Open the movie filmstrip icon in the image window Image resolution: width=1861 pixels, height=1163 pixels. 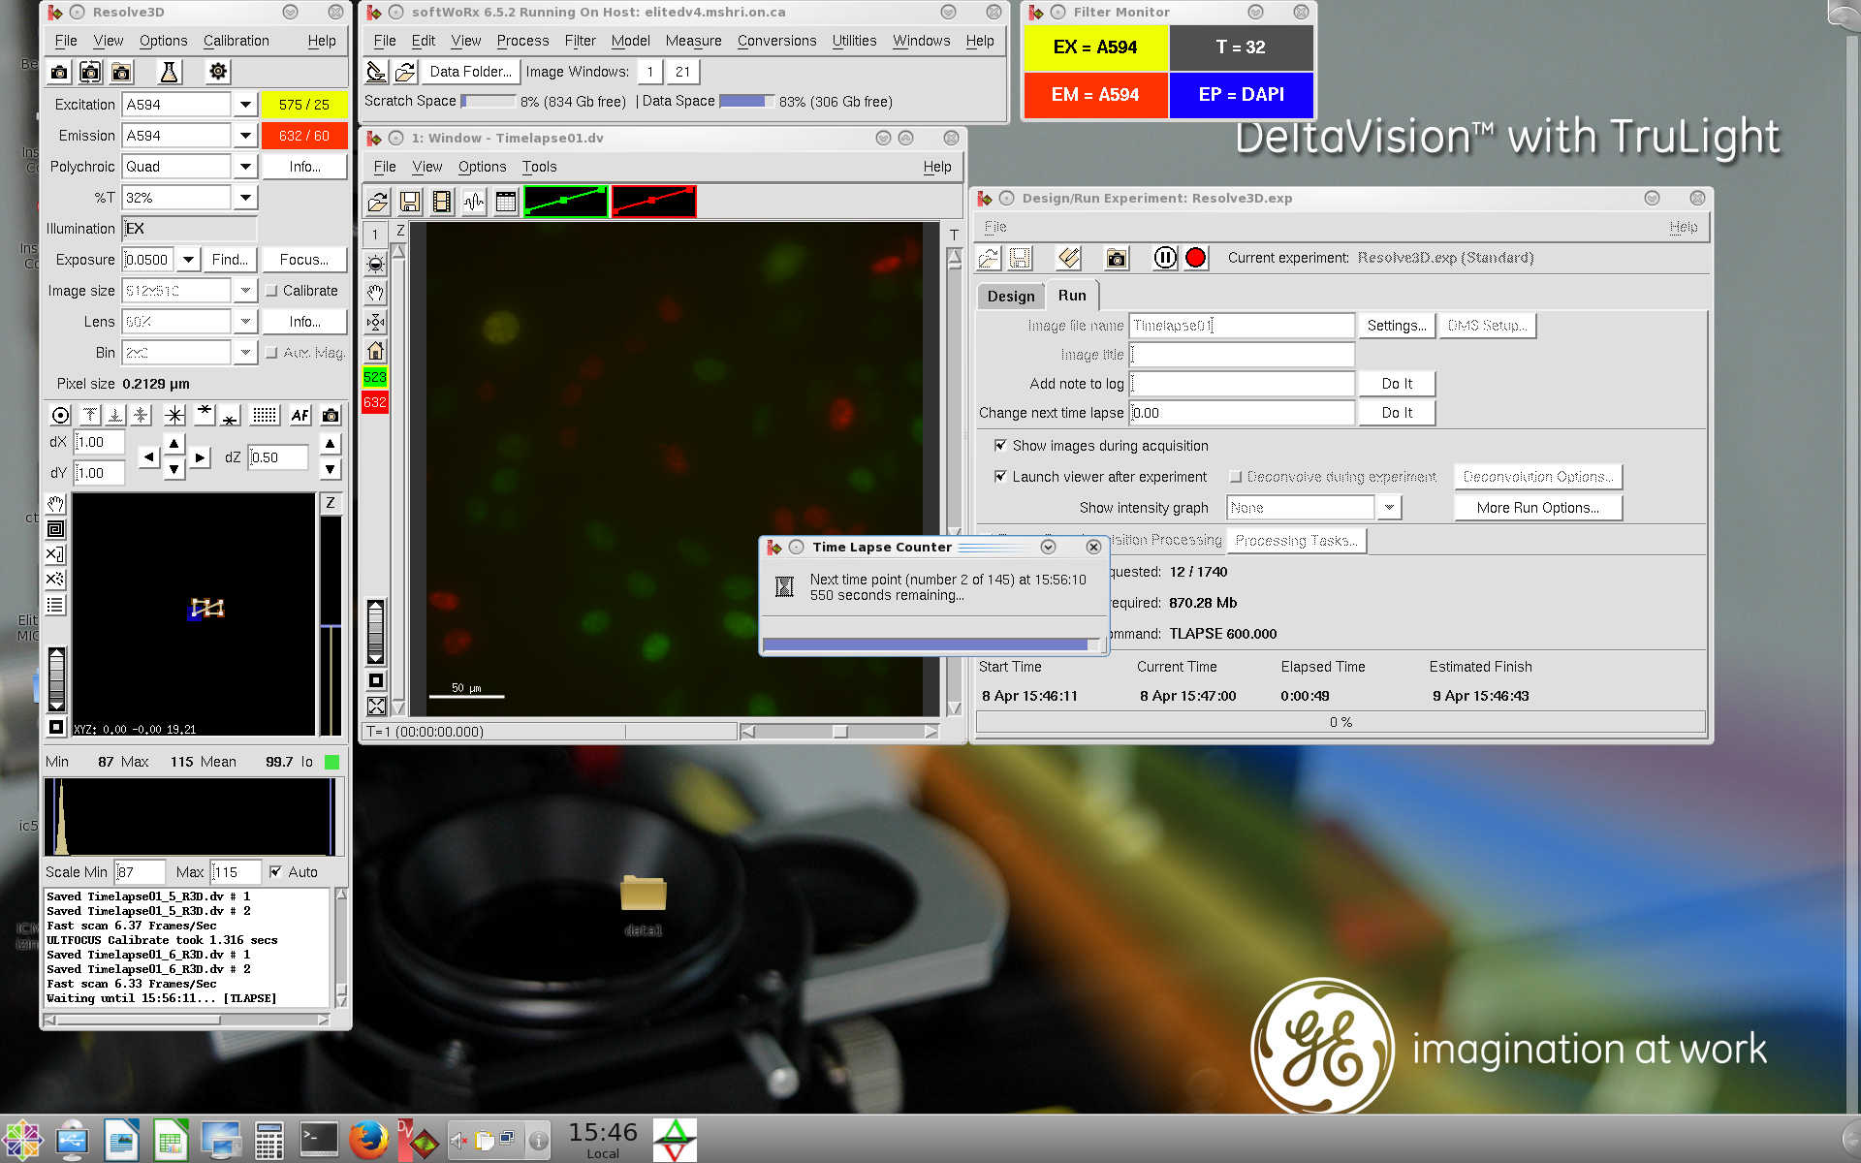pos(442,202)
